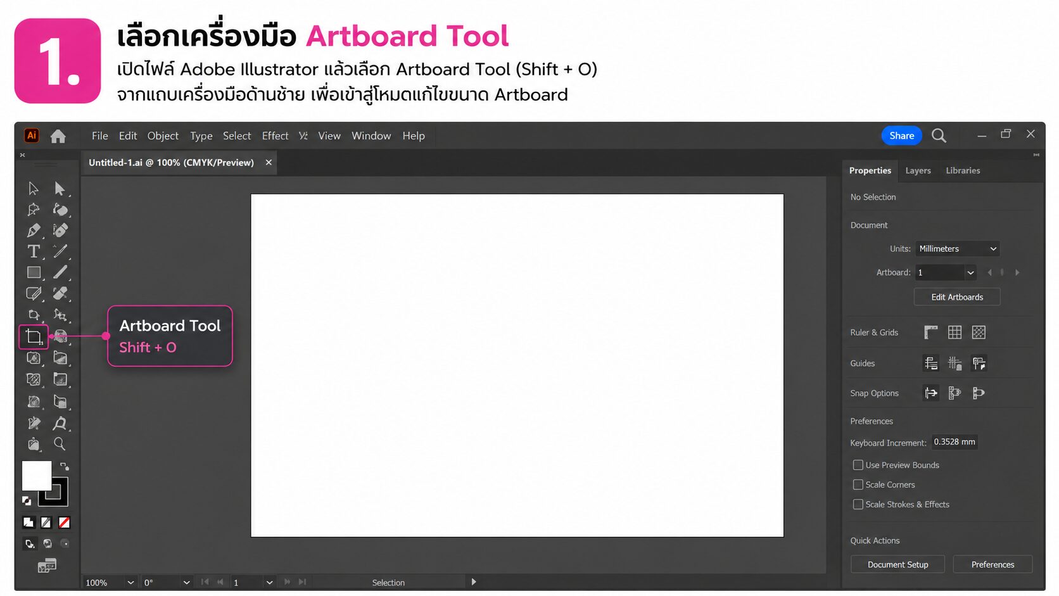Close the Untitled-1.ai document tab

269,163
